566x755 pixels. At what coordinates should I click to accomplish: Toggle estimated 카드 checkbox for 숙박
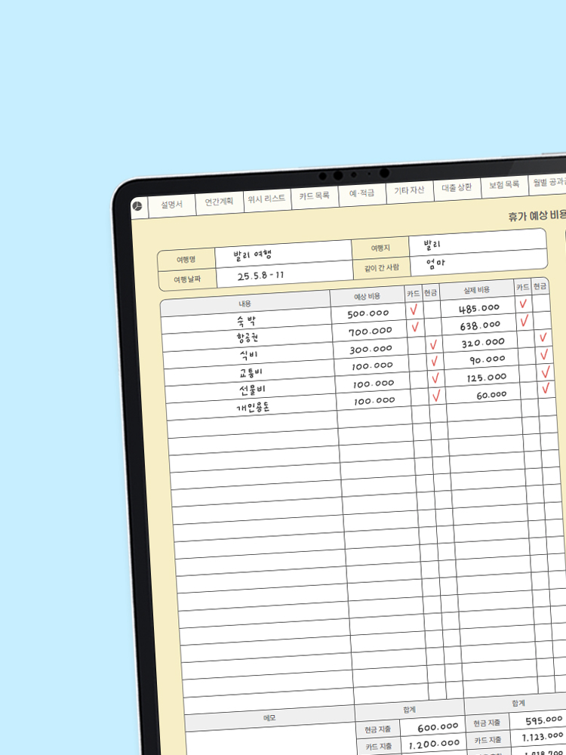(414, 310)
